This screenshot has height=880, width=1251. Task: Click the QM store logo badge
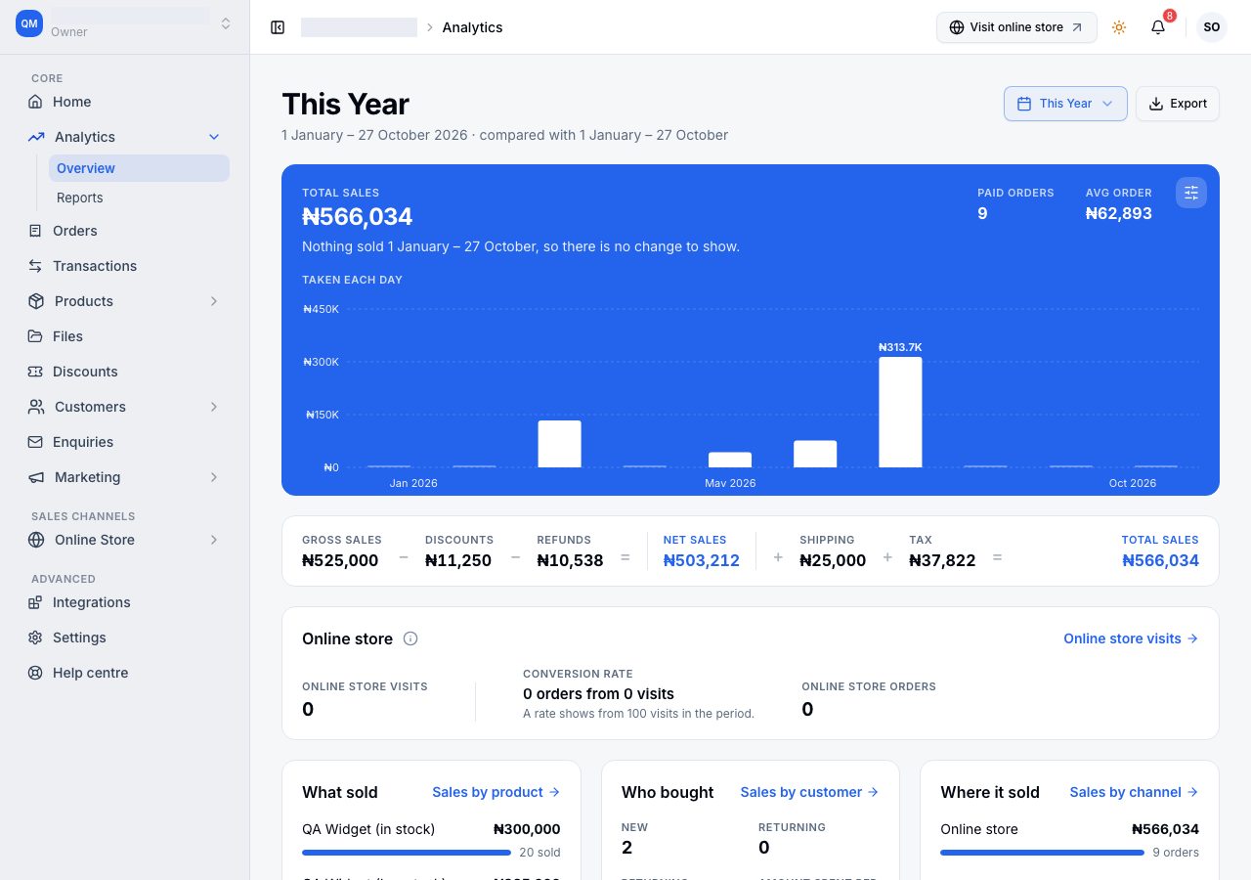pos(29,23)
